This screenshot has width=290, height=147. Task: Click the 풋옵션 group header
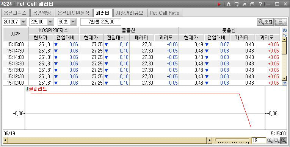pyautogui.click(x=229, y=31)
